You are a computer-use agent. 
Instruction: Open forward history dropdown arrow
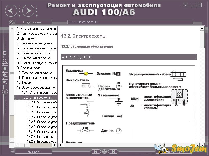tap(37, 11)
